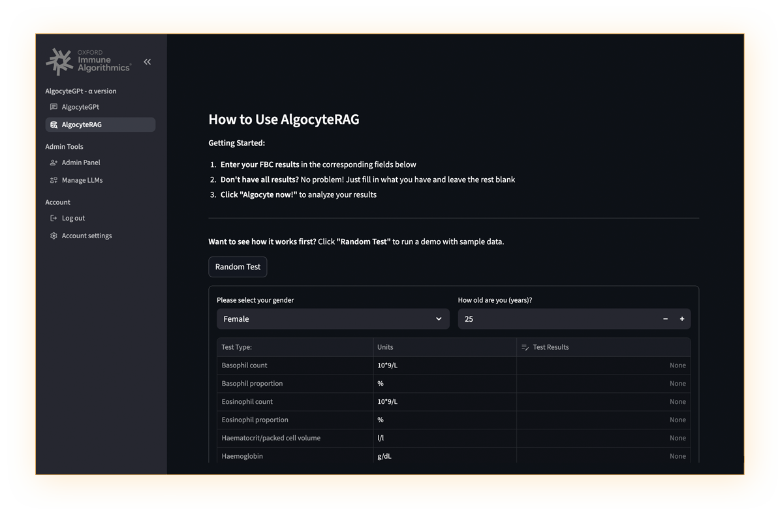Click the 10*9/L unit for Basophil count
The image size is (778, 509).
point(388,365)
